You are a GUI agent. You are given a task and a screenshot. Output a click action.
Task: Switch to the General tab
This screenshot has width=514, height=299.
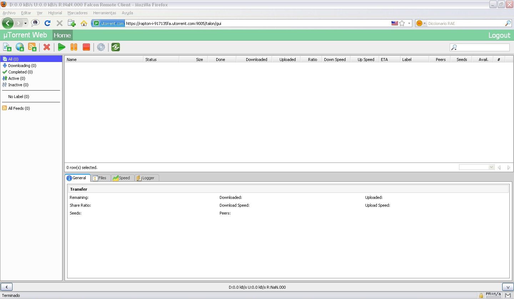pyautogui.click(x=77, y=178)
